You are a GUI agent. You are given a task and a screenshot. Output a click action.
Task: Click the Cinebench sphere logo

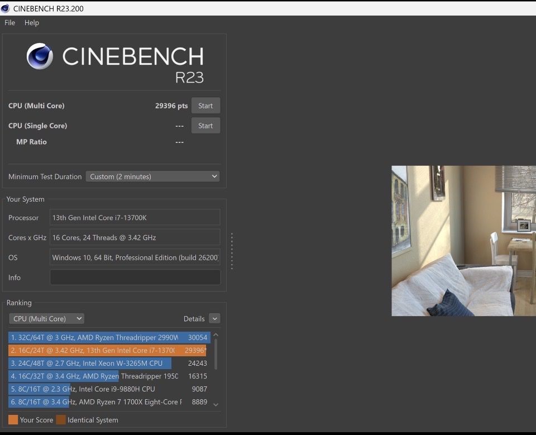(40, 56)
